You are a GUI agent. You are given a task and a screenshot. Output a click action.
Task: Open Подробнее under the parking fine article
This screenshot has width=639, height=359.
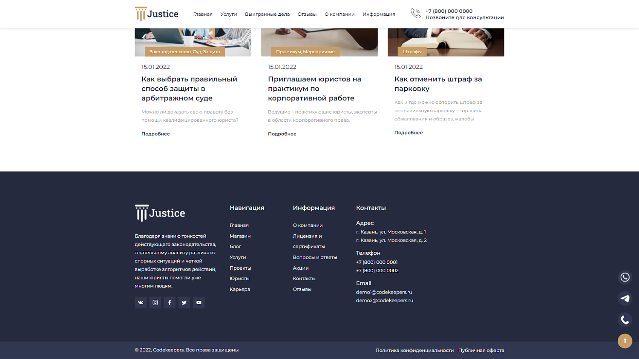pos(409,132)
